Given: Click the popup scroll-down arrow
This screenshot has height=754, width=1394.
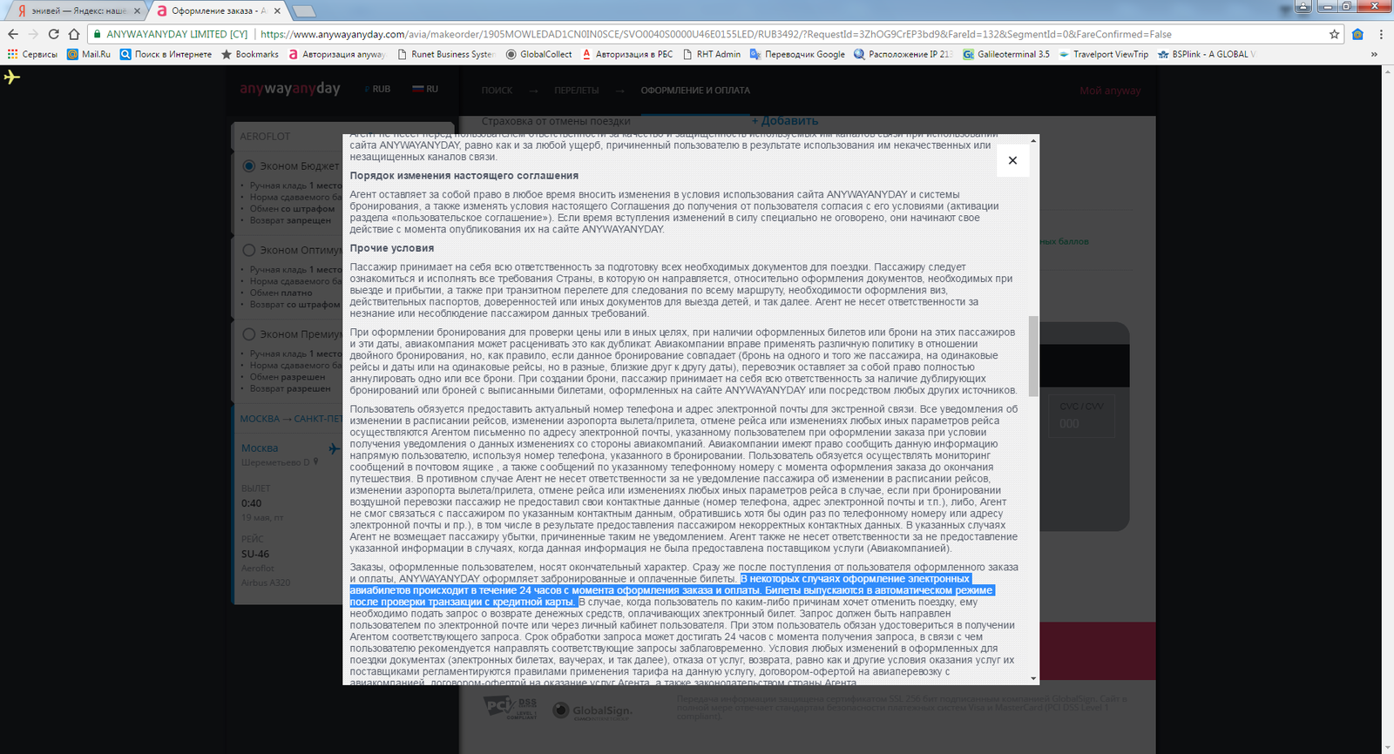Looking at the screenshot, I should 1033,678.
